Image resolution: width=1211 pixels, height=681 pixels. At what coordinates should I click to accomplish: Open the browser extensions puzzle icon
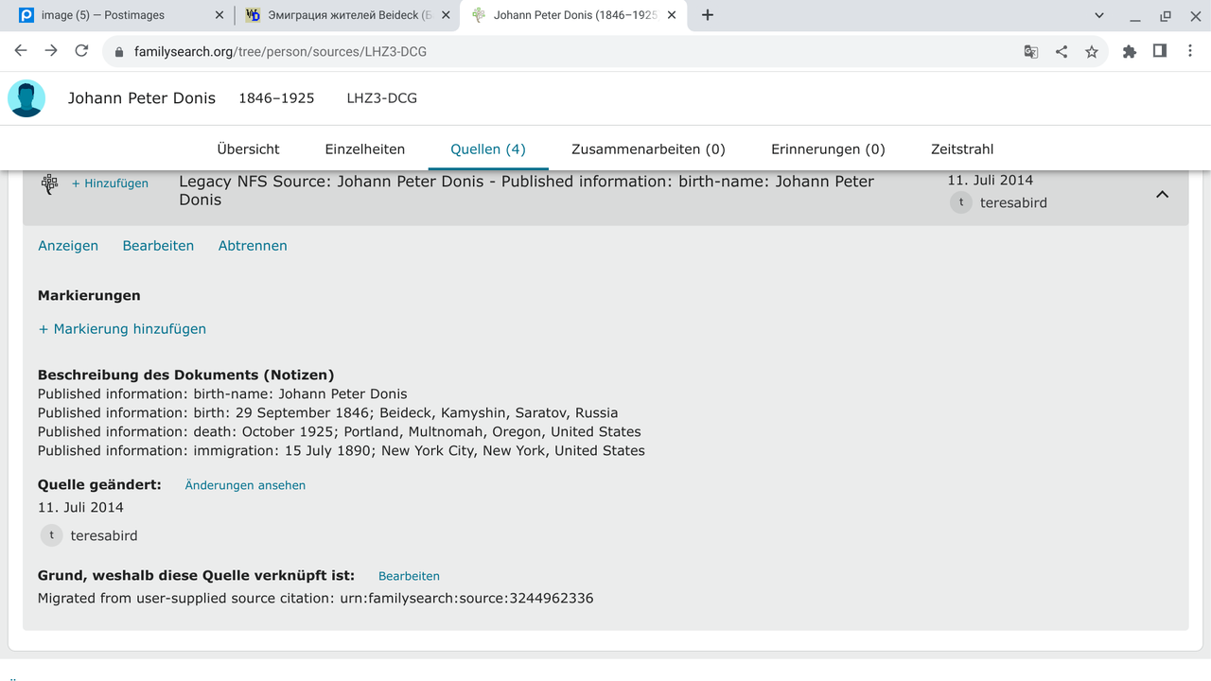(1130, 52)
